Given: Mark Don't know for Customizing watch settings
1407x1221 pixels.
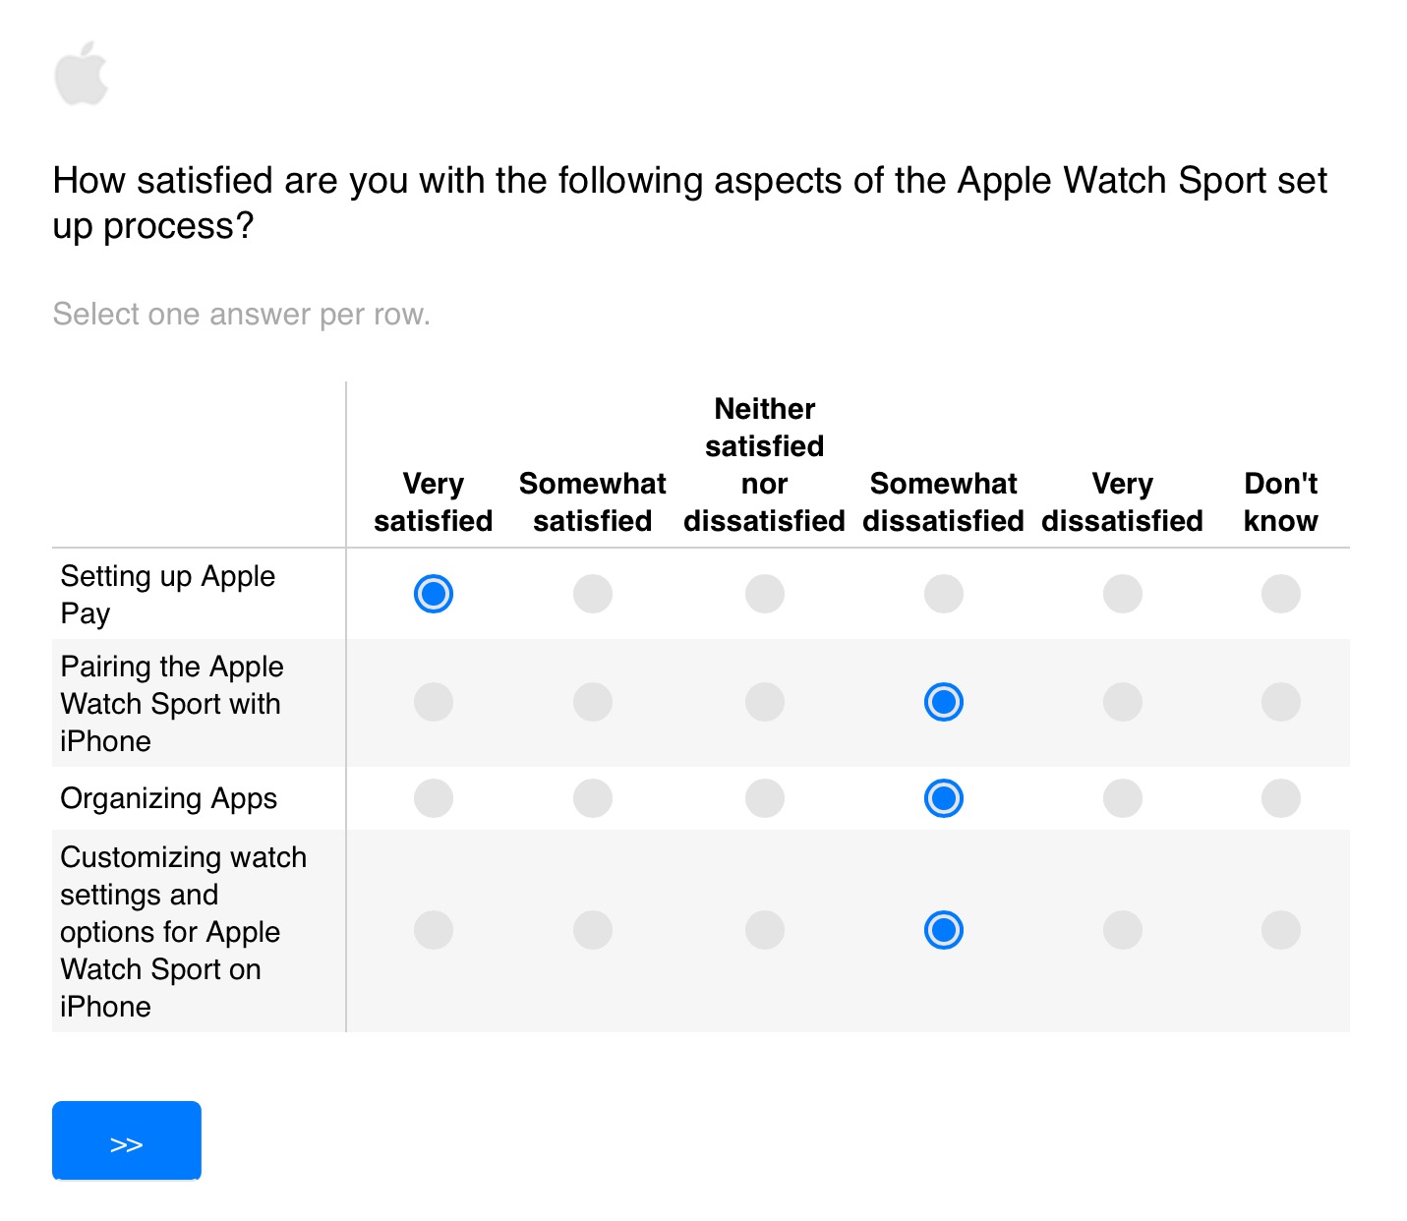Looking at the screenshot, I should coord(1281,930).
